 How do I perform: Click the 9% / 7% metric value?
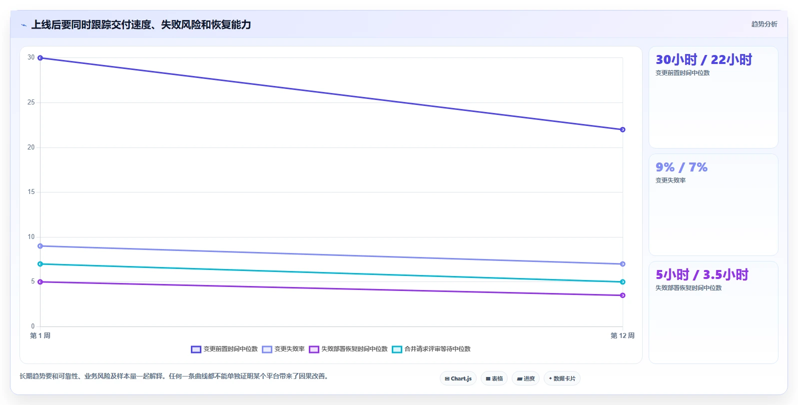pos(682,167)
